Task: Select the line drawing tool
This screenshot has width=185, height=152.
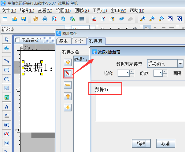Action: click(7, 60)
